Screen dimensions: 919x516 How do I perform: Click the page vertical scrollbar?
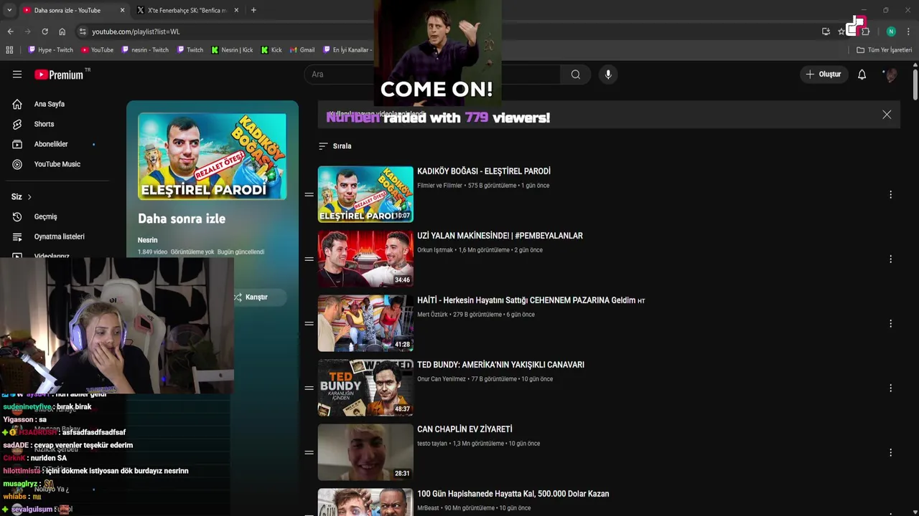coord(915,85)
